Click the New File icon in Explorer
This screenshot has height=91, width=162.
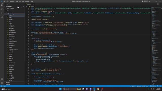(17, 6)
